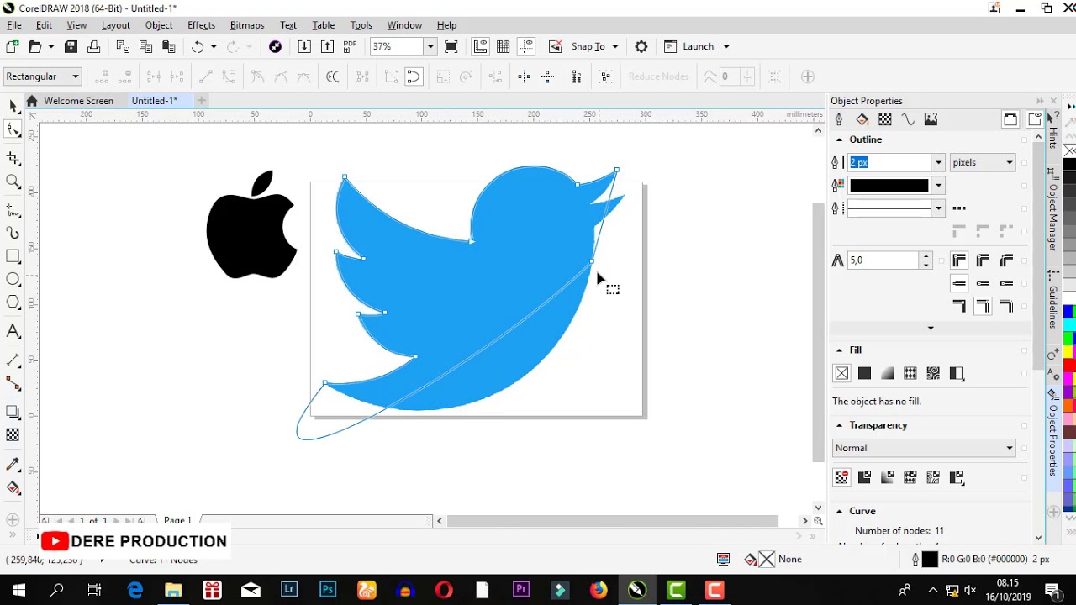Select Fountain fill type
The height and width of the screenshot is (605, 1076).
tap(887, 373)
